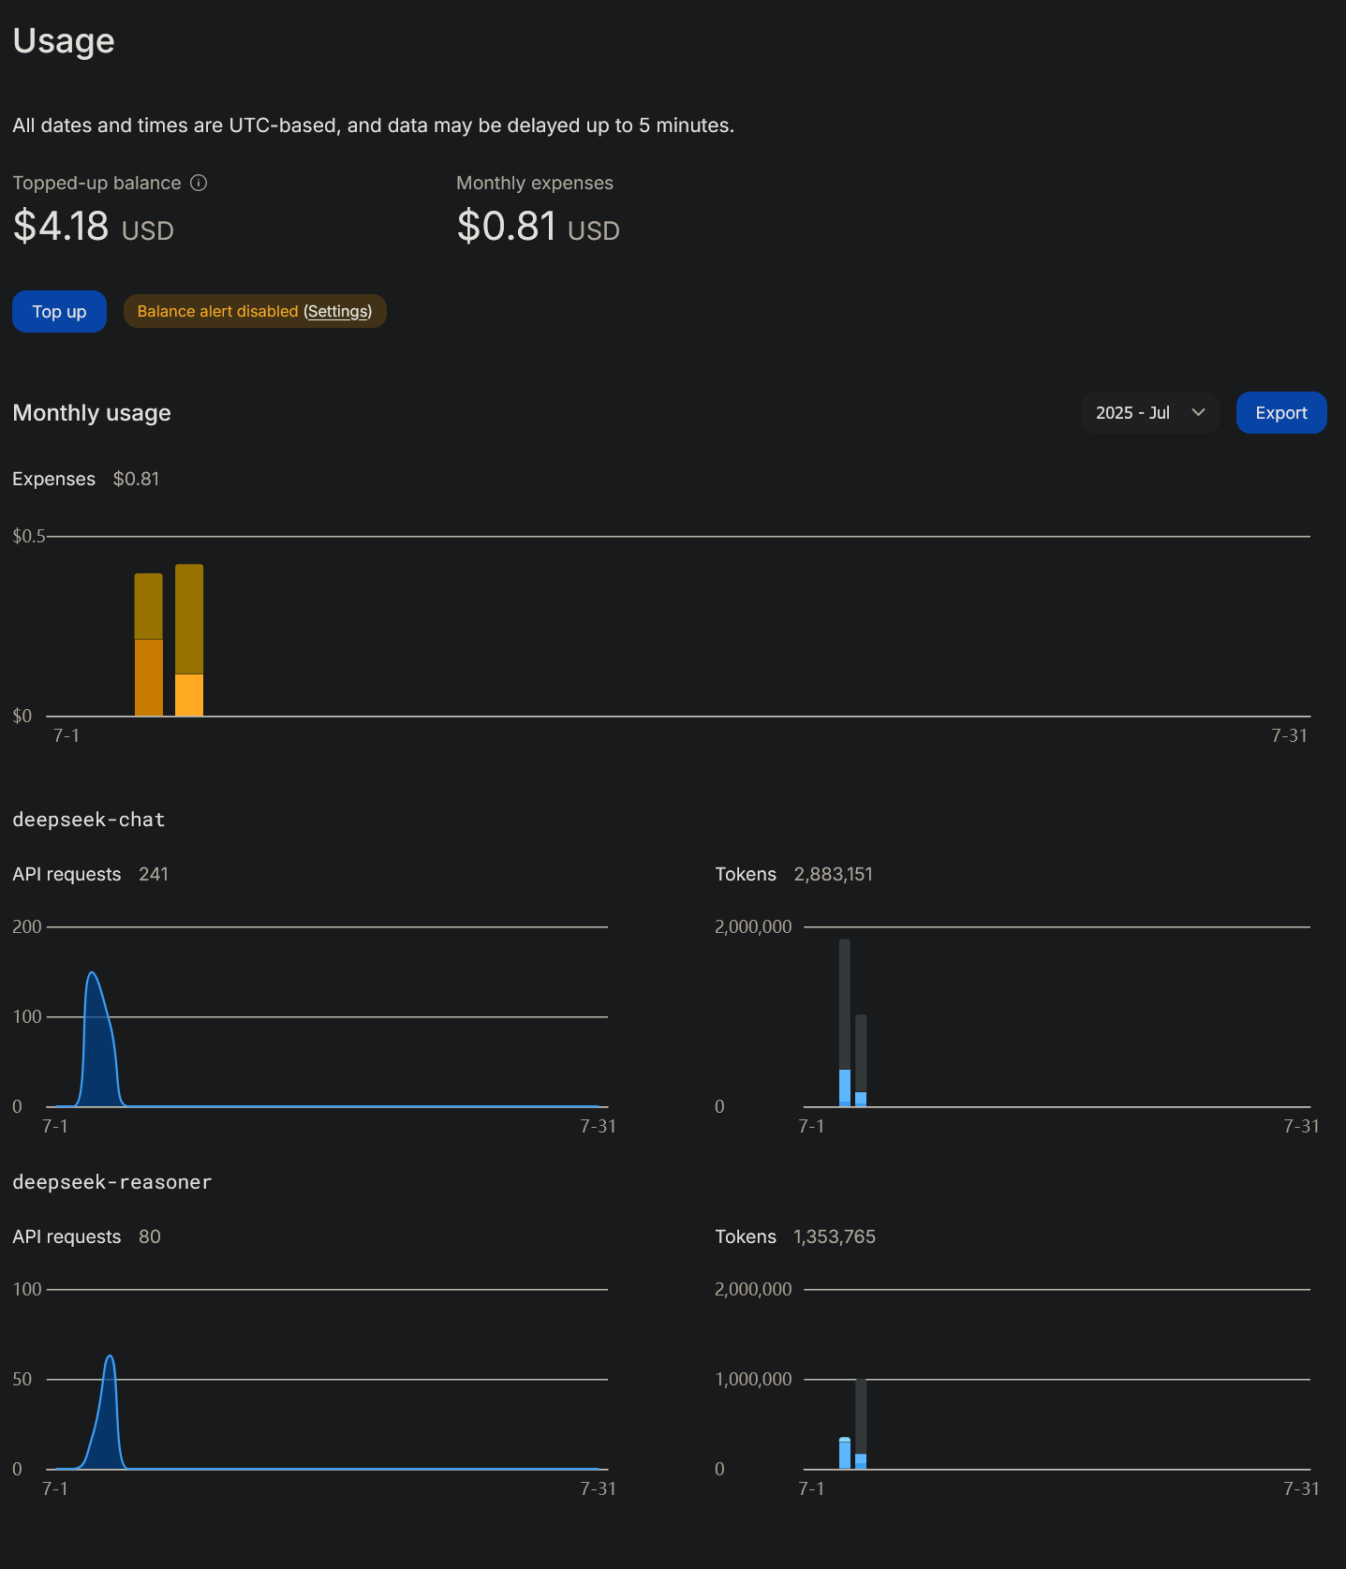This screenshot has width=1346, height=1569.
Task: Click the Usage page title
Action: tap(64, 41)
